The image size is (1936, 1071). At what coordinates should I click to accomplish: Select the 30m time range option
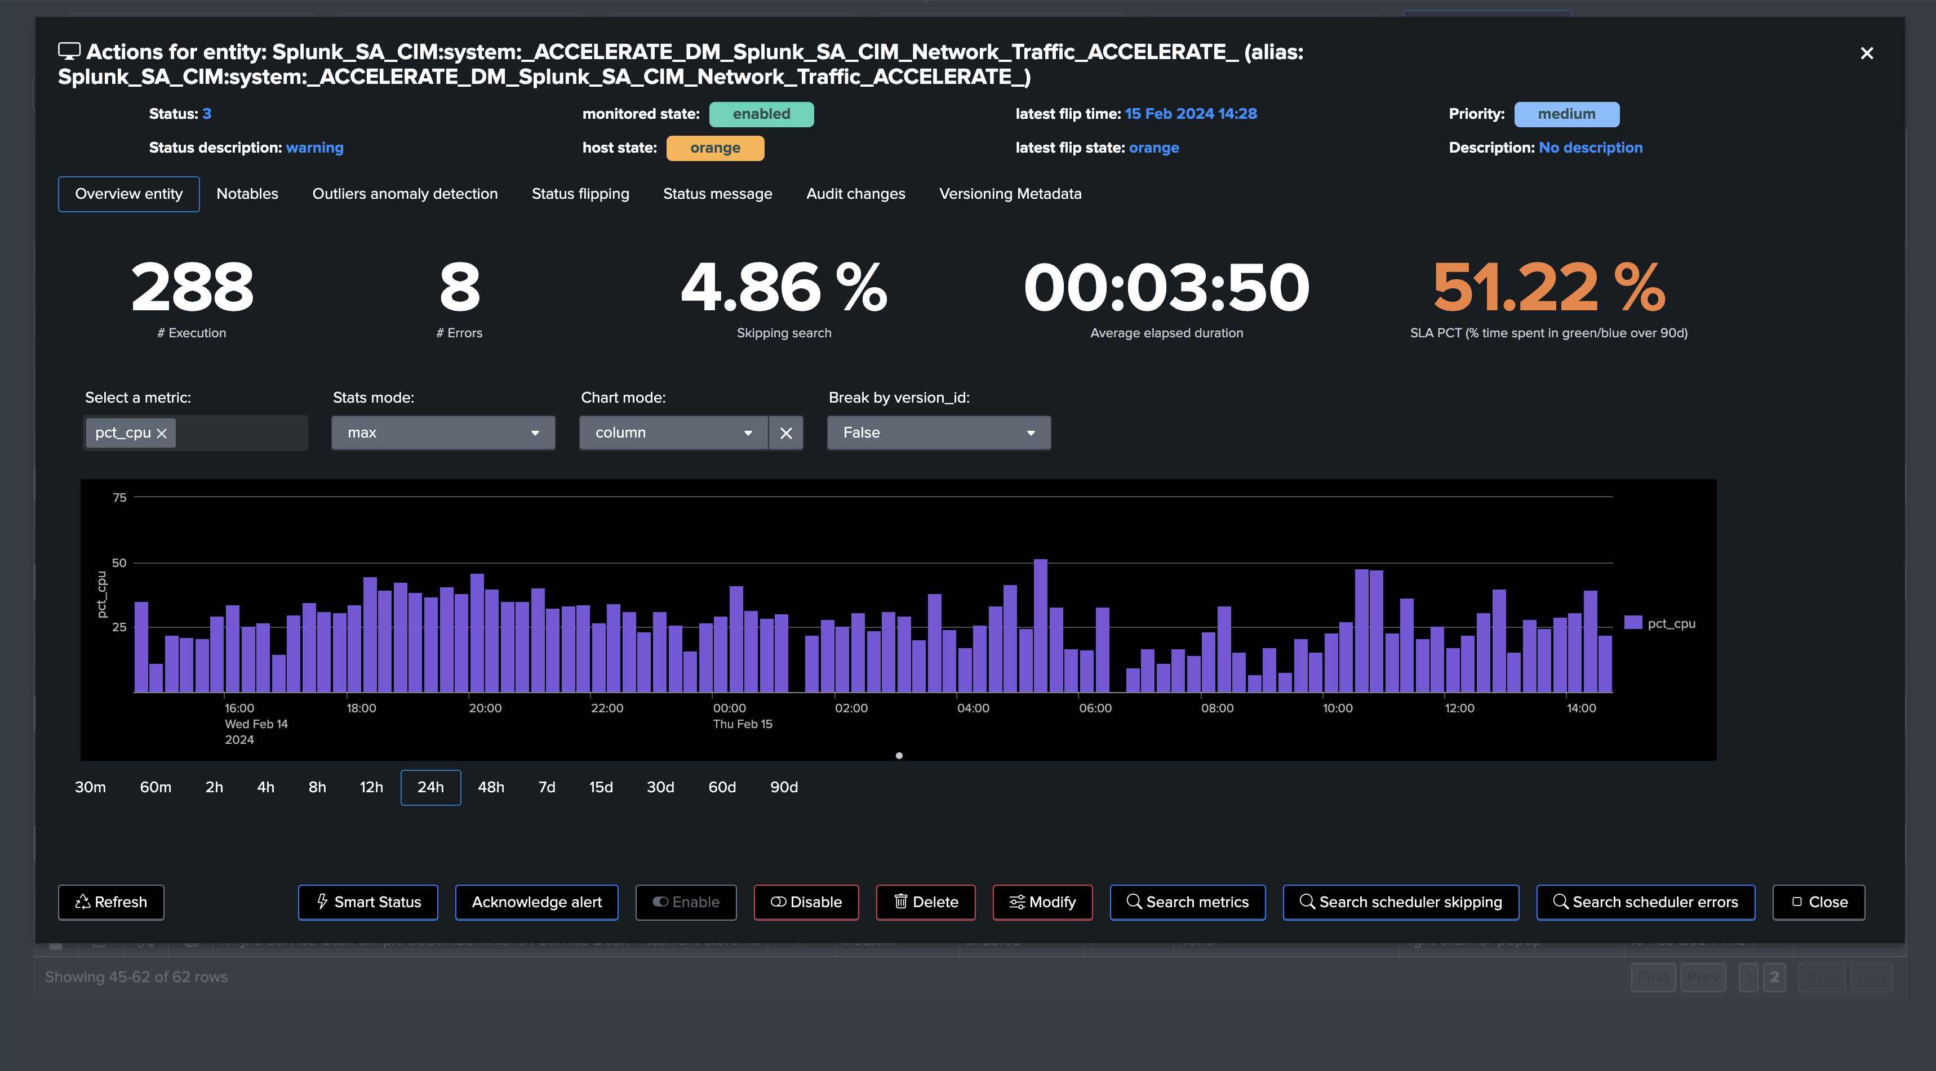coord(90,787)
